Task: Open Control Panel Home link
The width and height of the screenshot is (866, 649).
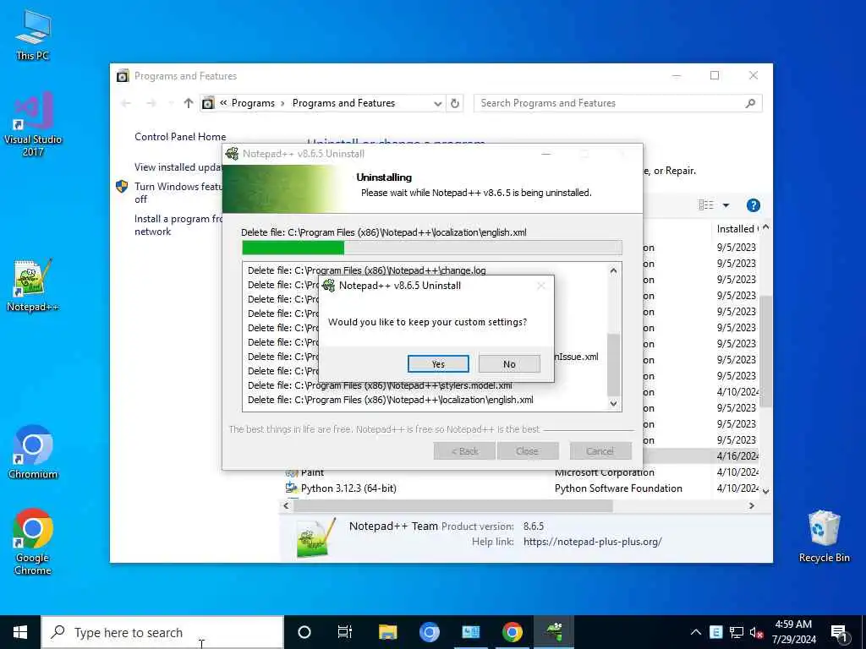Action: (180, 137)
